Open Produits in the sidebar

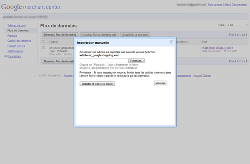(12, 36)
